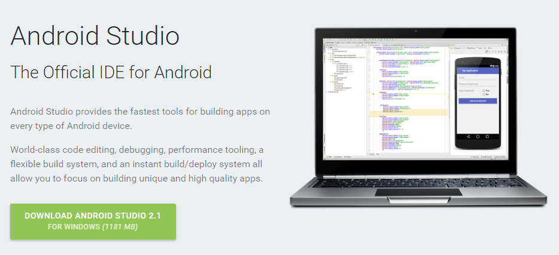The width and height of the screenshot is (559, 255).
Task: Select the Password field in phone preview
Action: coord(478,84)
